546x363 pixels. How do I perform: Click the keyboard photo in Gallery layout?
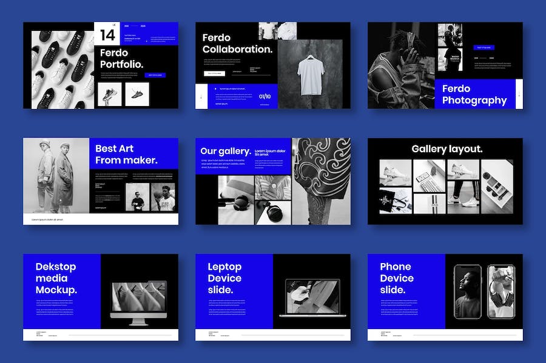(x=430, y=169)
